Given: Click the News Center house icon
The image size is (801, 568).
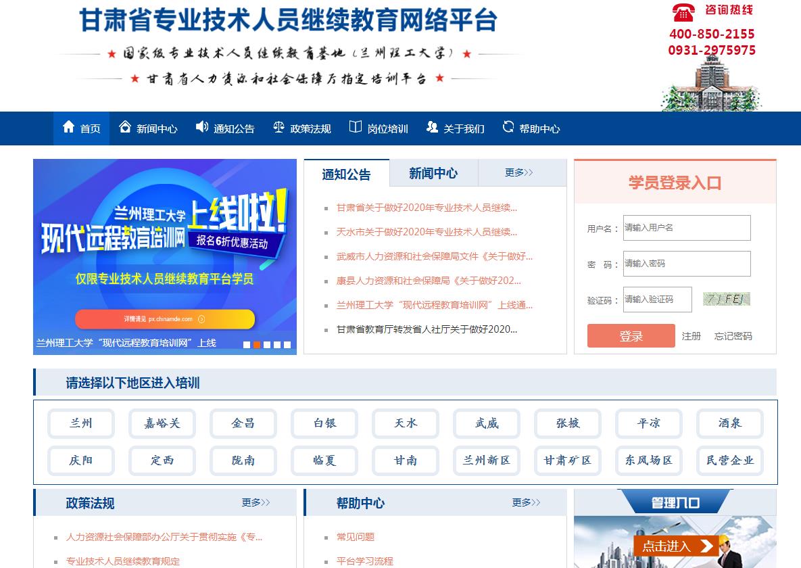Looking at the screenshot, I should tap(125, 127).
